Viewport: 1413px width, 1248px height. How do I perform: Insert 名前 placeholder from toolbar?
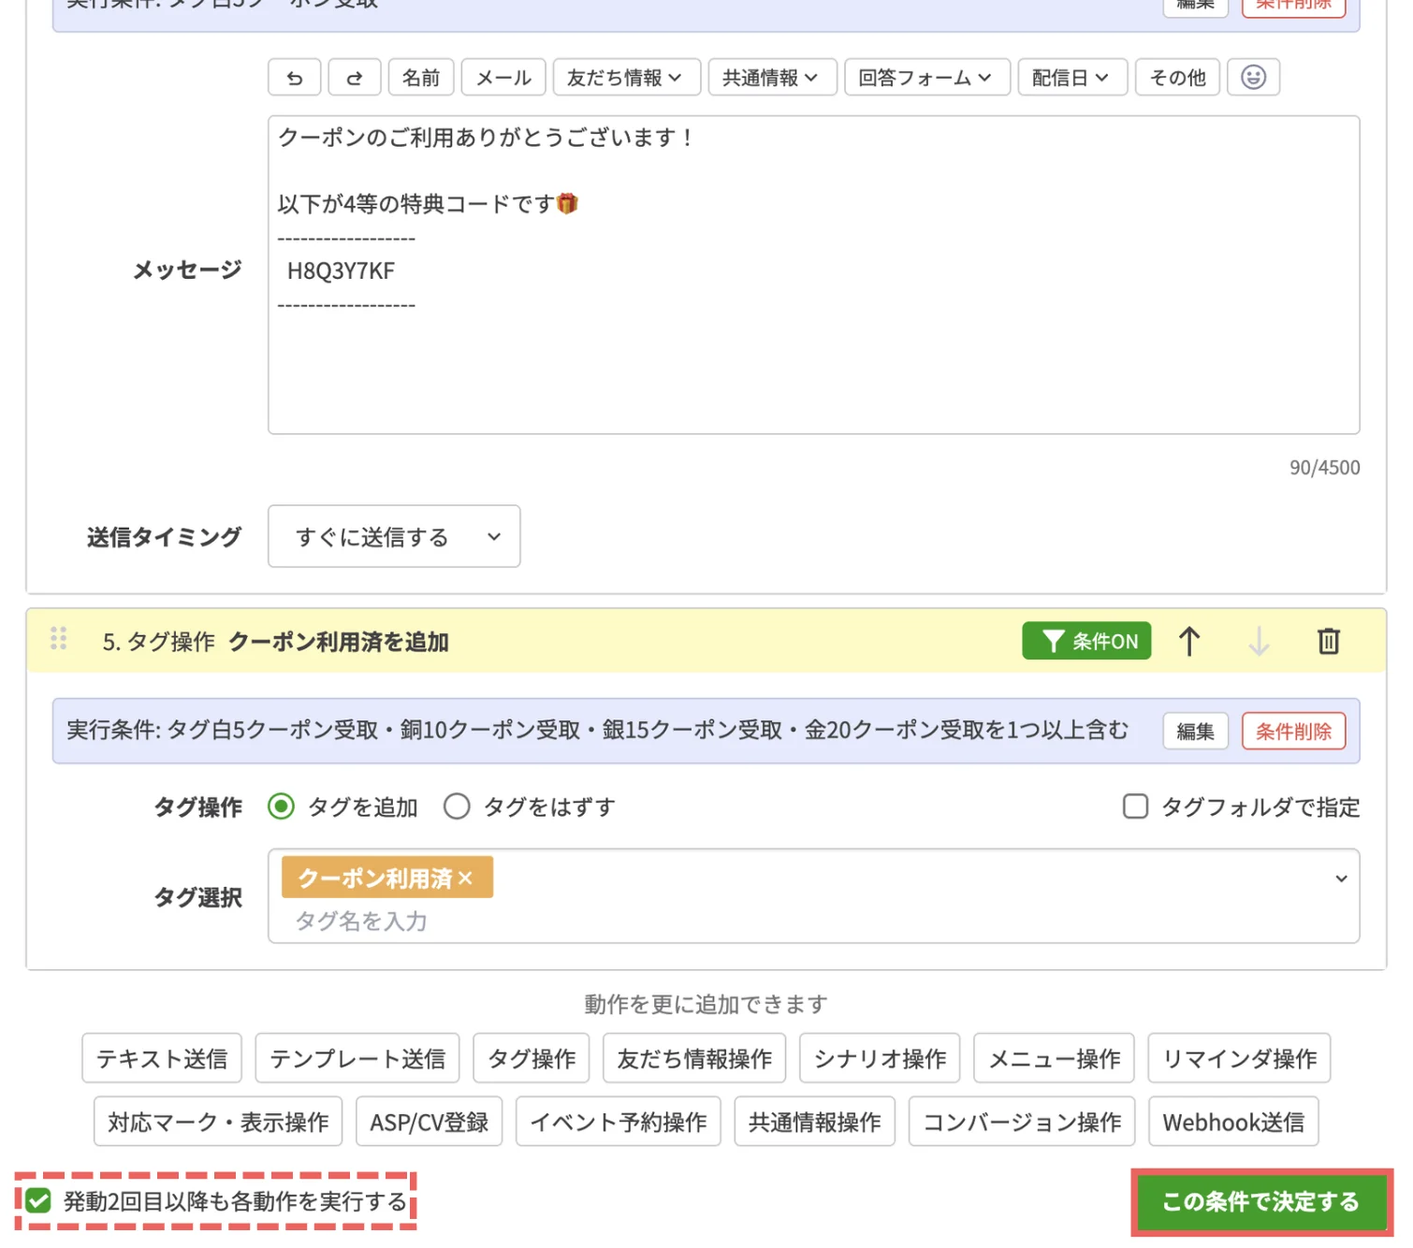pyautogui.click(x=421, y=78)
